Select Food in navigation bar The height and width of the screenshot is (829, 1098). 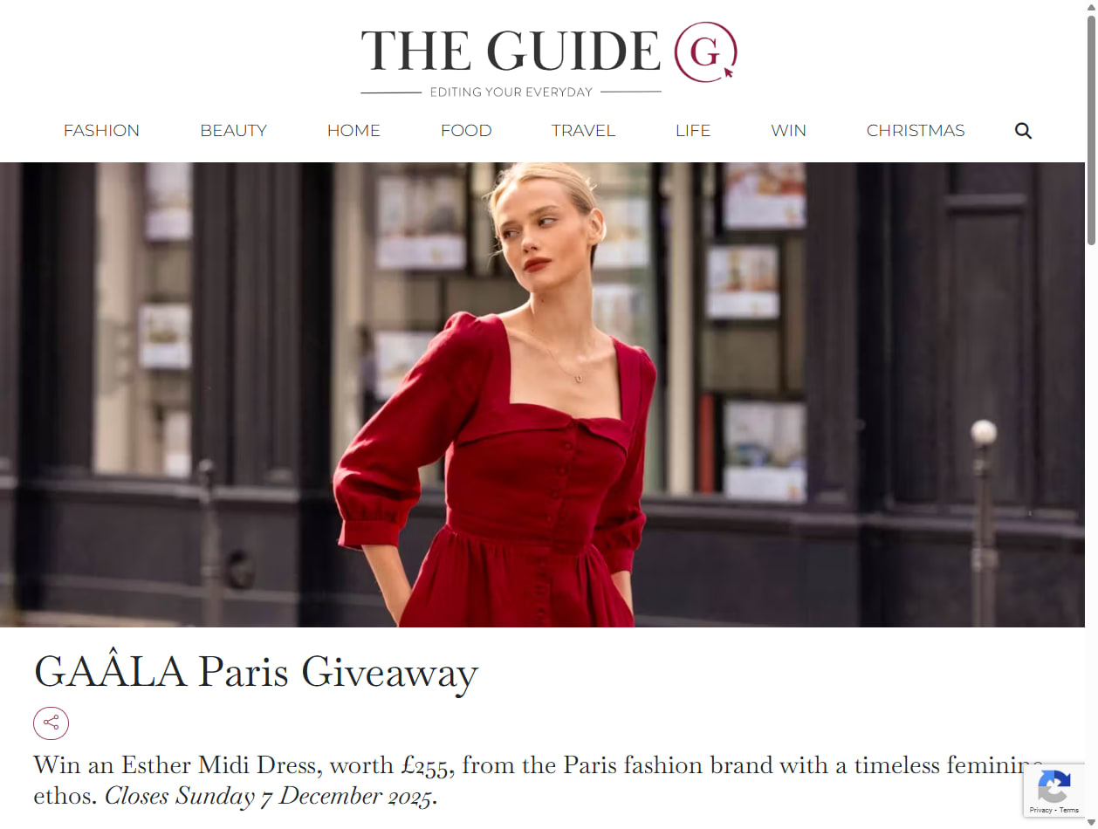coord(466,131)
